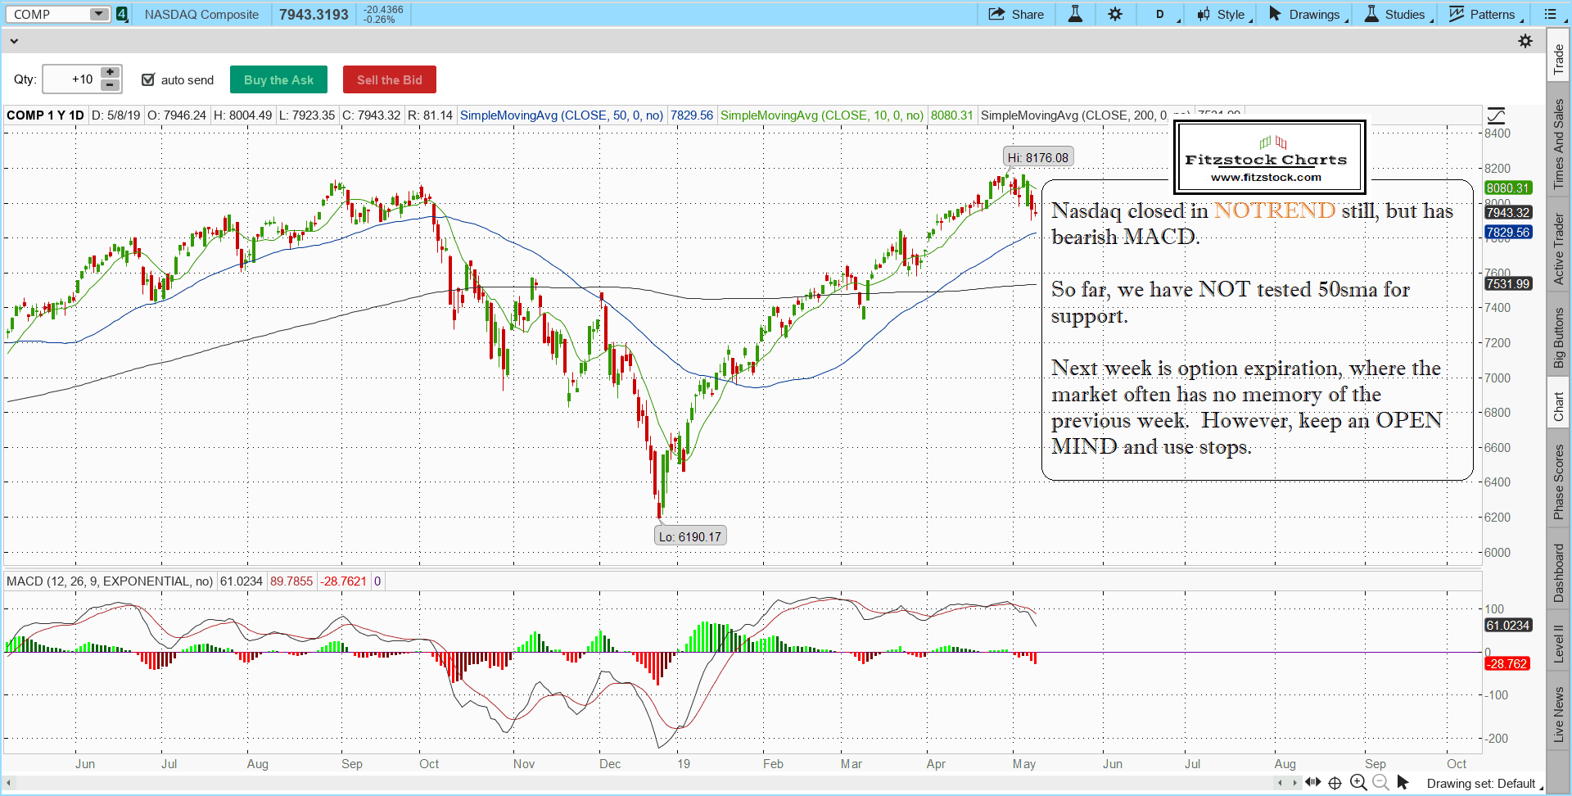Image resolution: width=1572 pixels, height=796 pixels.
Task: Open the flask icon next to Share
Action: 1075,14
